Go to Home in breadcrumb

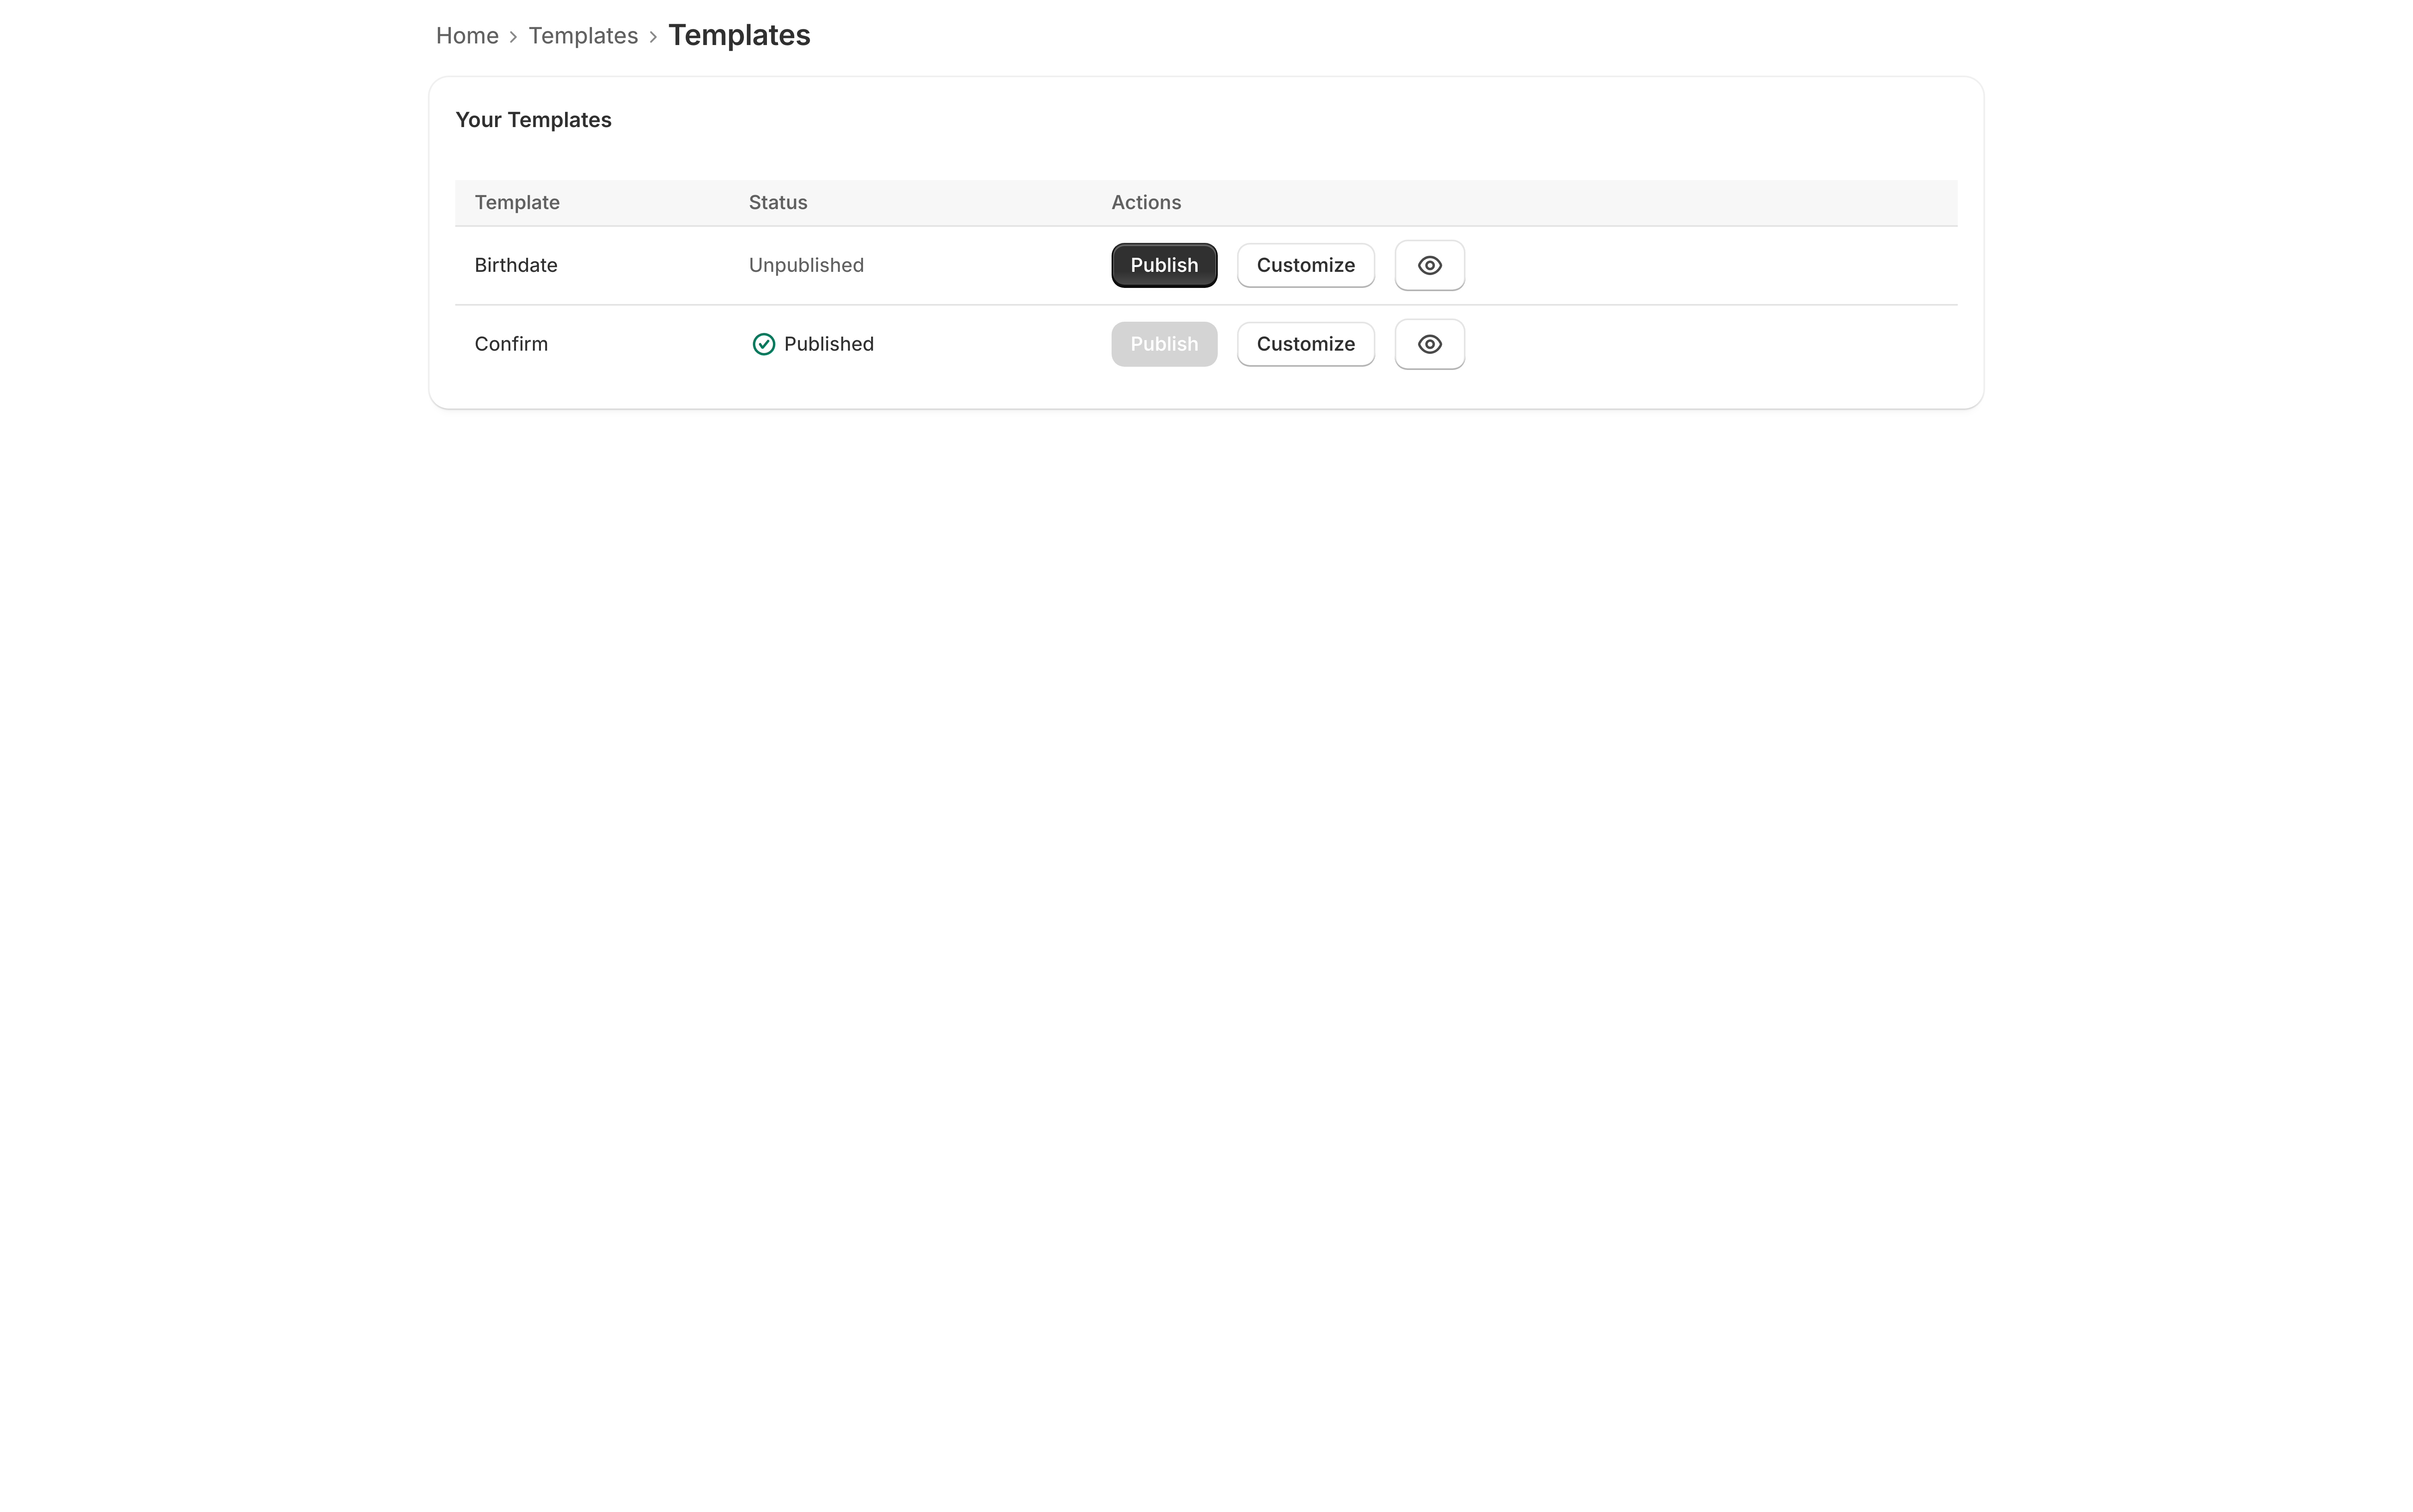(x=467, y=36)
